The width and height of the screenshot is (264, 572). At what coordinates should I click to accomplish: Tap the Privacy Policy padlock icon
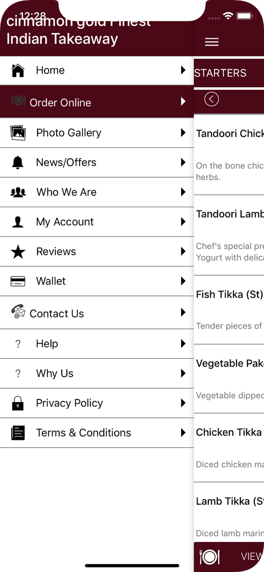click(x=18, y=403)
